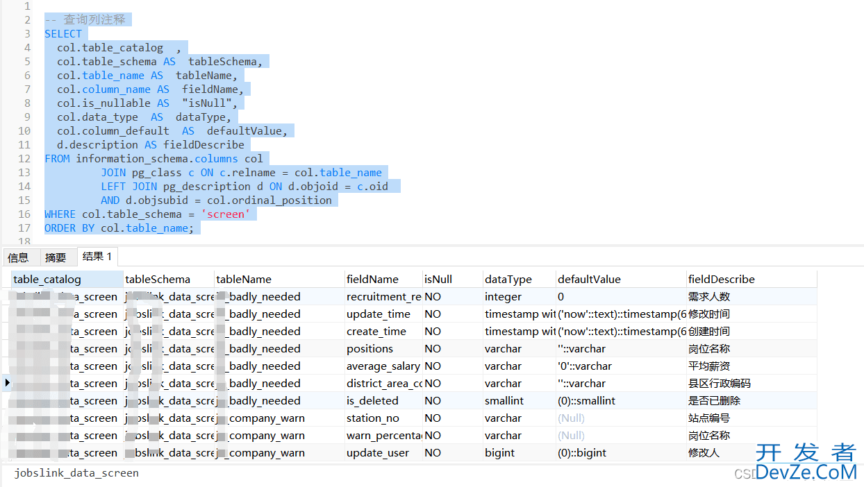
Task: Click the defaultValue column header
Action: coord(621,279)
